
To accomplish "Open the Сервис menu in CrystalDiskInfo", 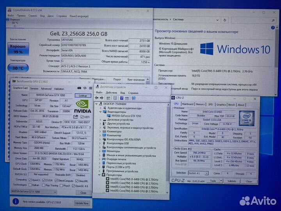I will [x=33, y=16].
